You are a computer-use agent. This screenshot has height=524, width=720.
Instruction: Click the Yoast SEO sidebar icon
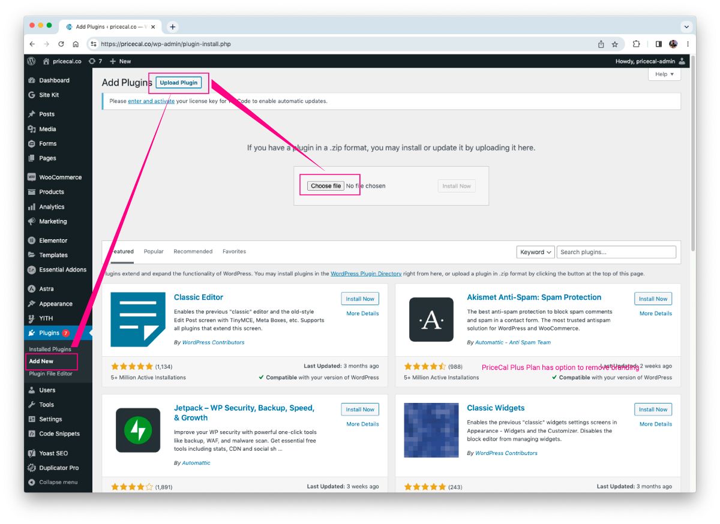click(32, 453)
